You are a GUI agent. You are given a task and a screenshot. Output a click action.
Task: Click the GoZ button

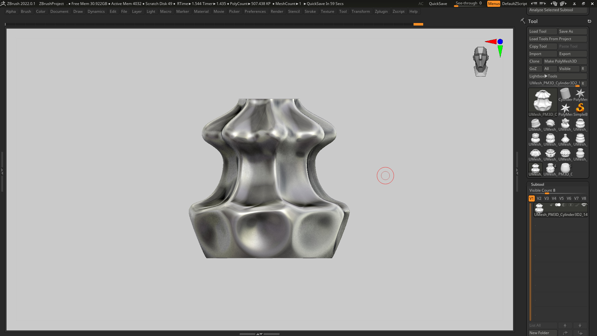[535, 69]
